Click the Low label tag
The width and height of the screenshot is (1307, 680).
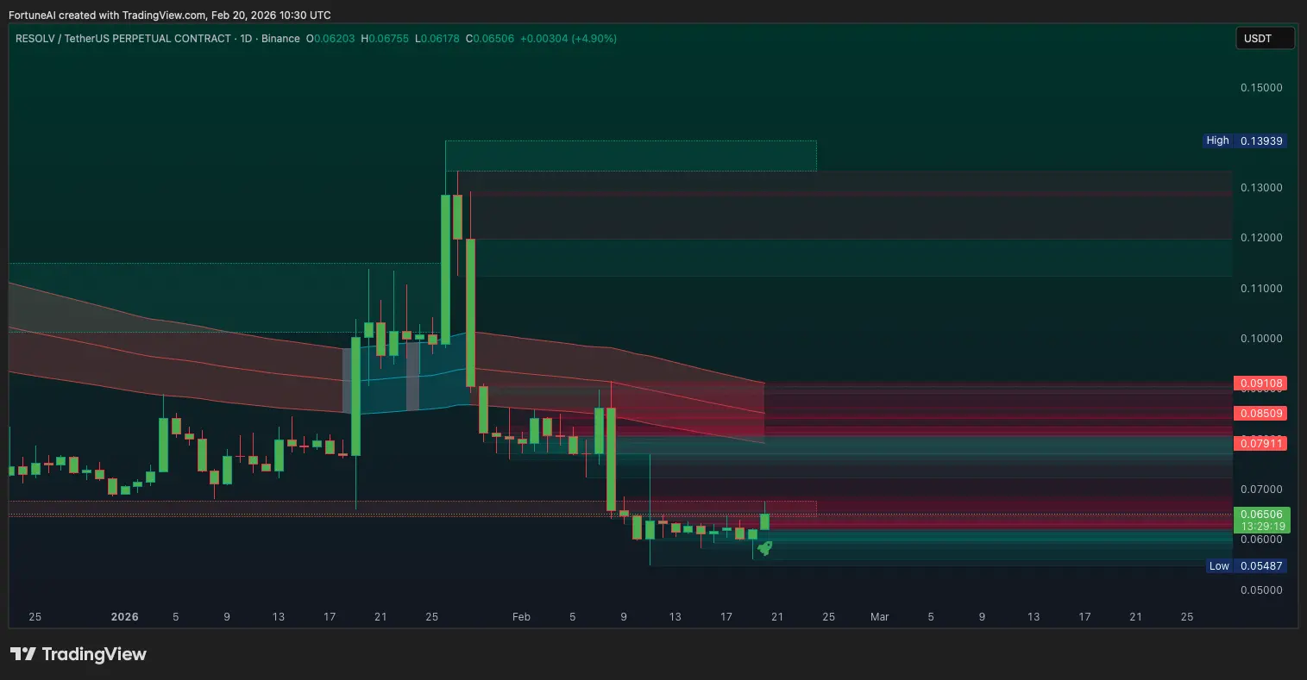1219,566
